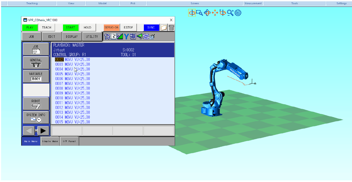Open the DISPLAY menu
This screenshot has width=352, height=182.
72,37
